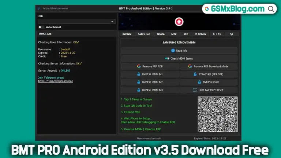
Task: Click the step '3. Connect Wifi'
Action: click(131, 112)
